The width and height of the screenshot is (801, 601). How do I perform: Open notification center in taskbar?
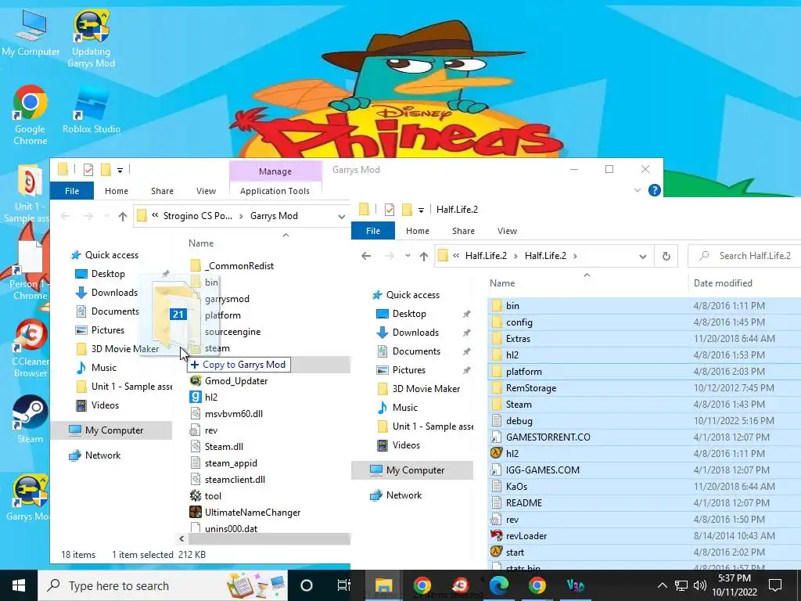pos(775,585)
